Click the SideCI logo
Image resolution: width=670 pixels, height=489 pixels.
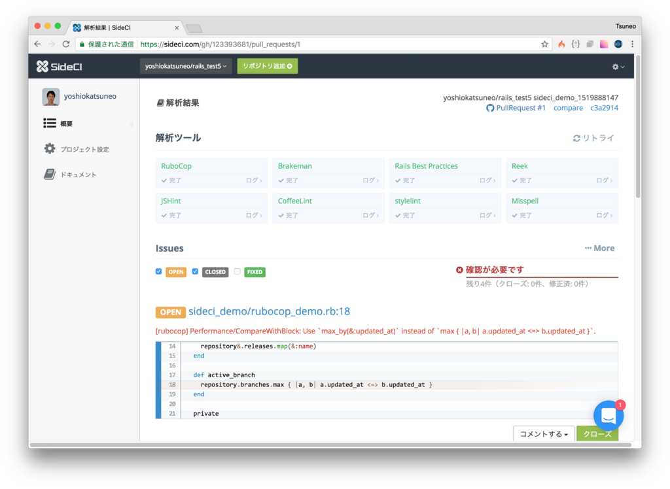click(60, 66)
